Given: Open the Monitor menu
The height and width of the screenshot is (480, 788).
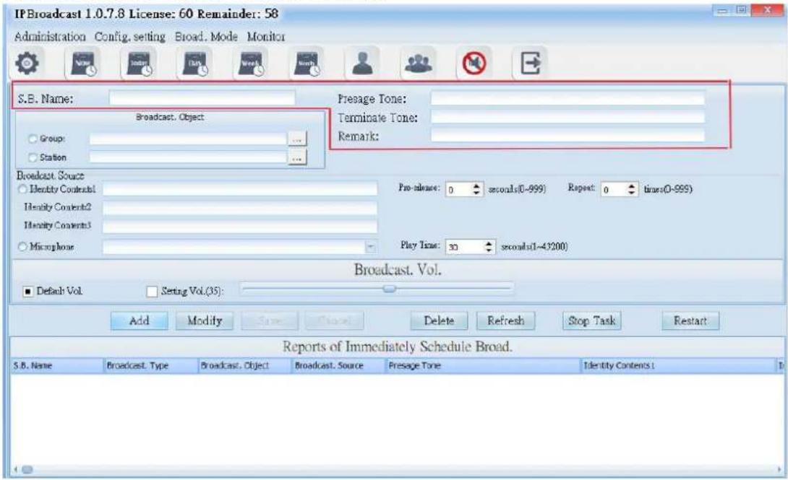Looking at the screenshot, I should click(266, 37).
